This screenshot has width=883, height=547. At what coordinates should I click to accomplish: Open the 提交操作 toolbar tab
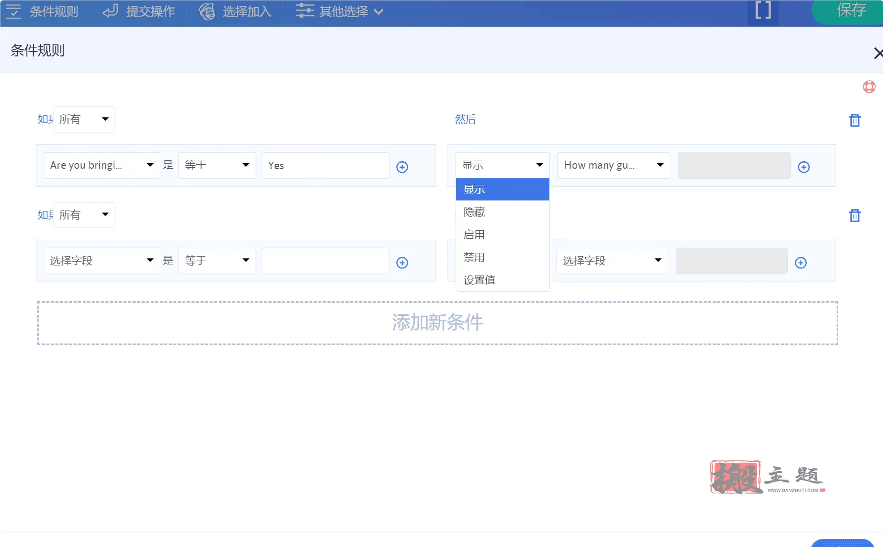click(139, 12)
